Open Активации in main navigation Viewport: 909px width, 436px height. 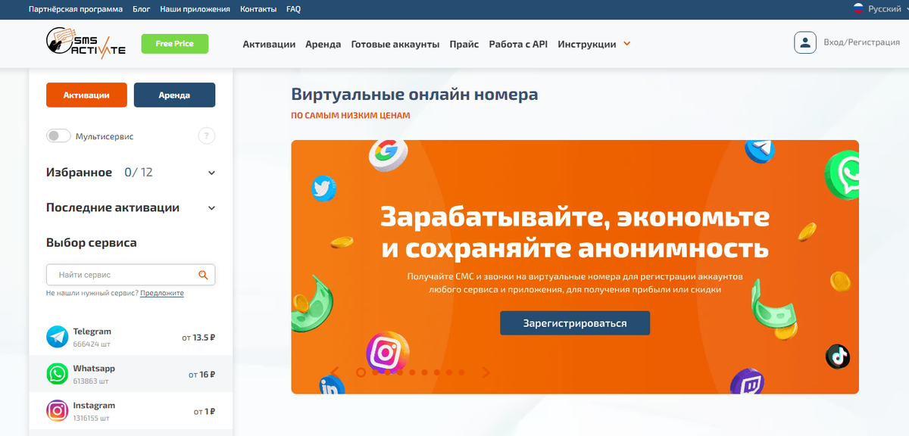(269, 44)
